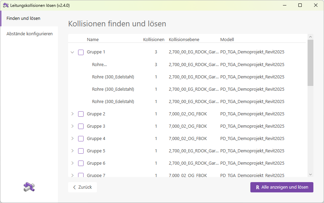Check the Gruppe 4 checkbox
The width and height of the screenshot is (324, 203).
click(81, 138)
